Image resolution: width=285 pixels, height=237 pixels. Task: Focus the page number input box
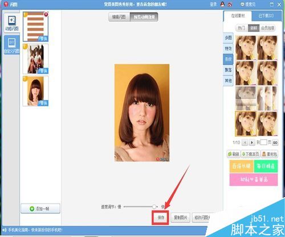click(264, 143)
